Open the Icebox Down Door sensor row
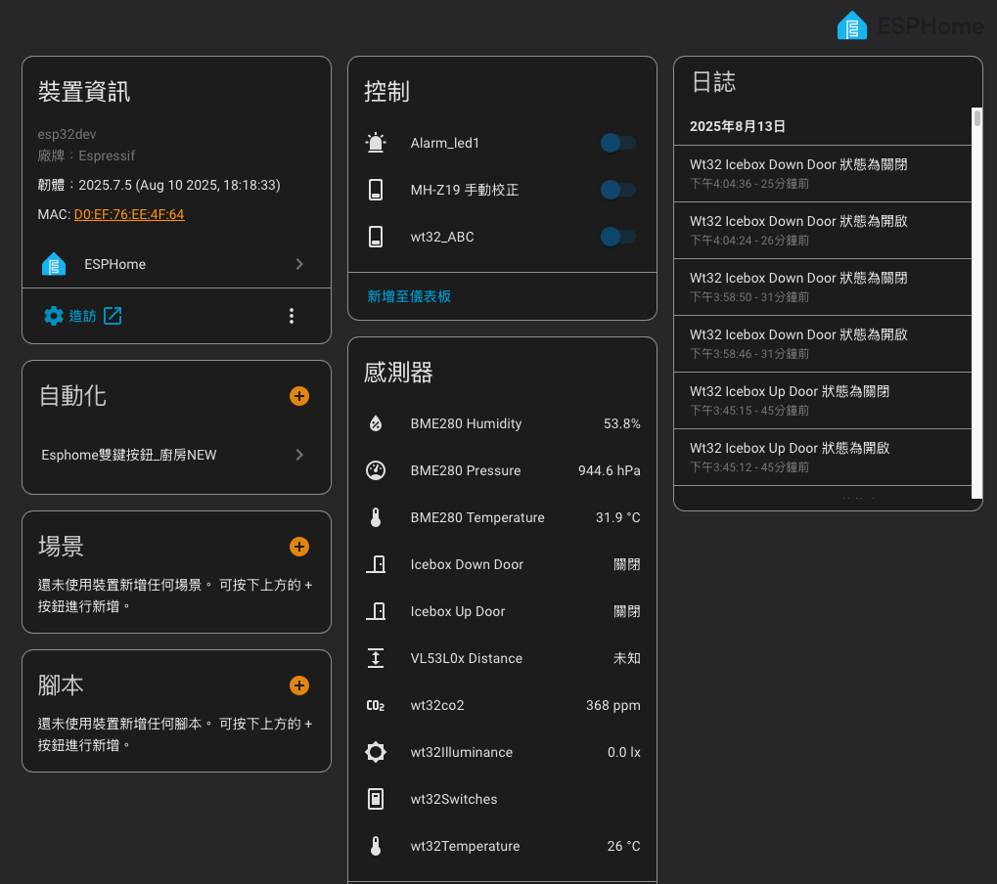Viewport: 997px width, 884px height. (502, 564)
